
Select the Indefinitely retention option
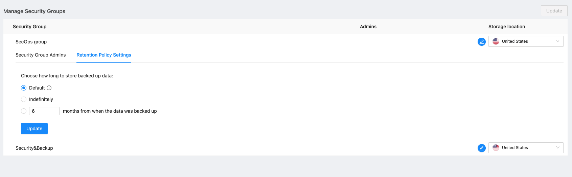click(x=24, y=99)
